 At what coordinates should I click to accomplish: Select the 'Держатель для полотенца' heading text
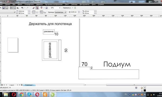pos(50,24)
